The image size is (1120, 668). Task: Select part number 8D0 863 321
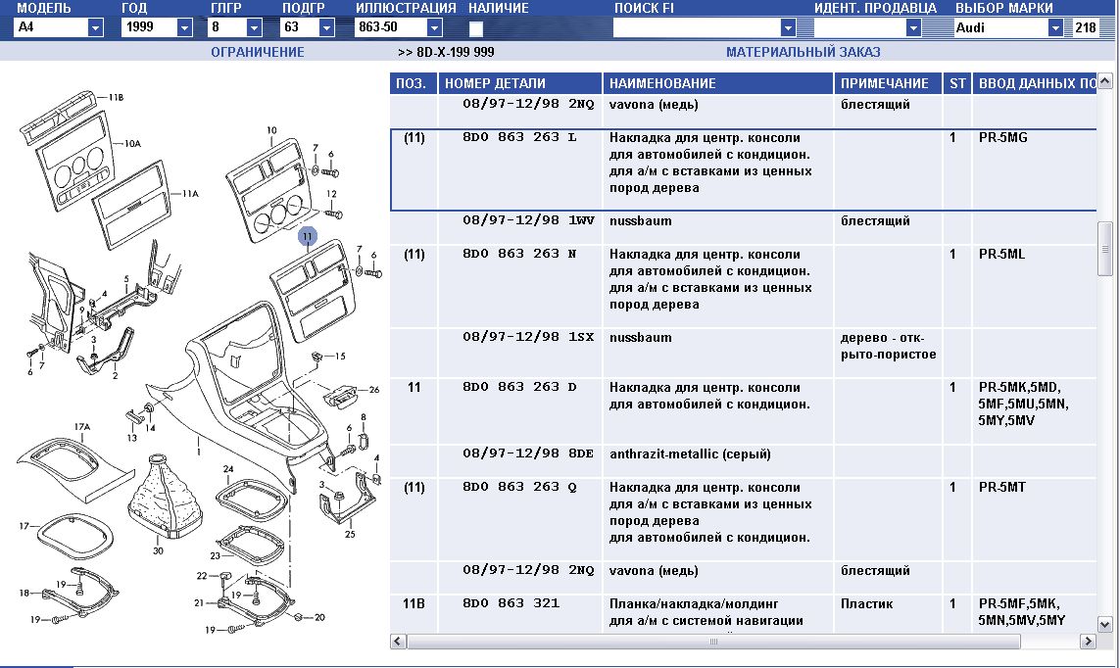(x=511, y=603)
